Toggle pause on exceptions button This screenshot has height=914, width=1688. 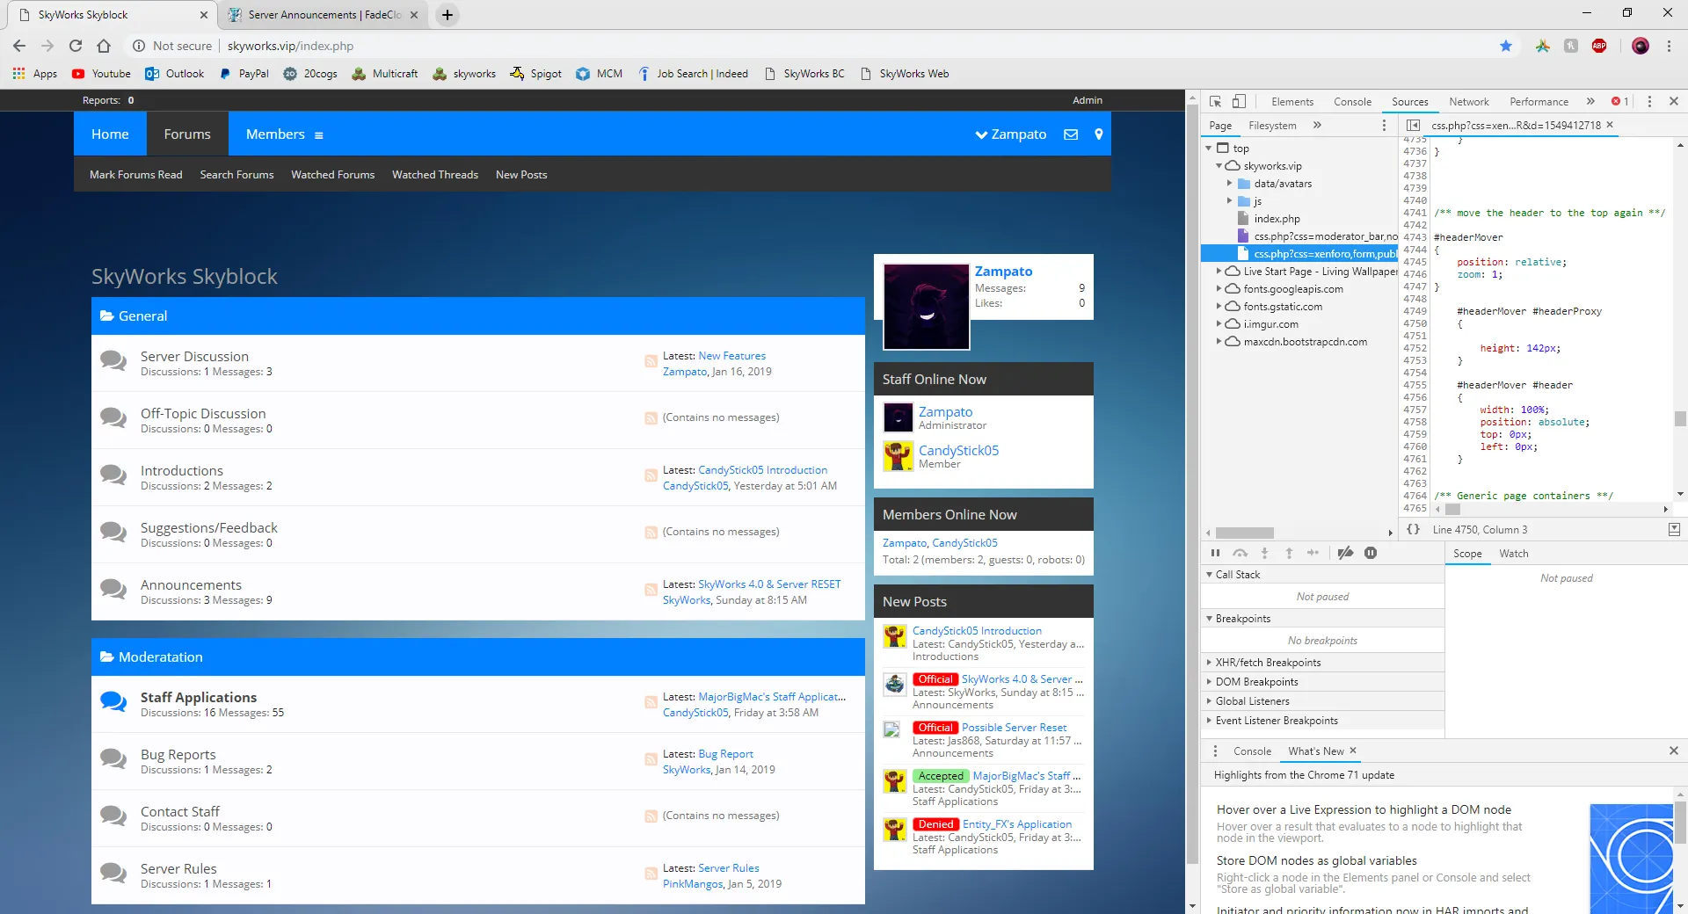coord(1370,553)
